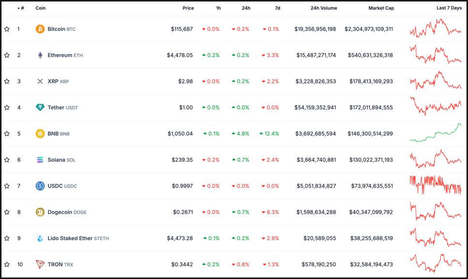Click the Ethereum coin logo
Image resolution: width=468 pixels, height=279 pixels.
click(40, 55)
